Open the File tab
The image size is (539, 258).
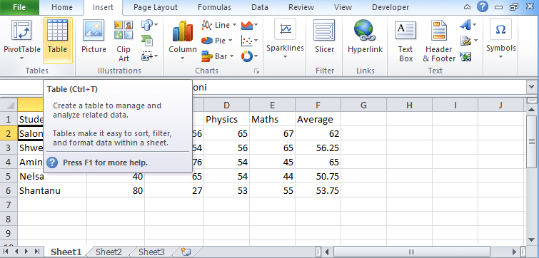19,7
